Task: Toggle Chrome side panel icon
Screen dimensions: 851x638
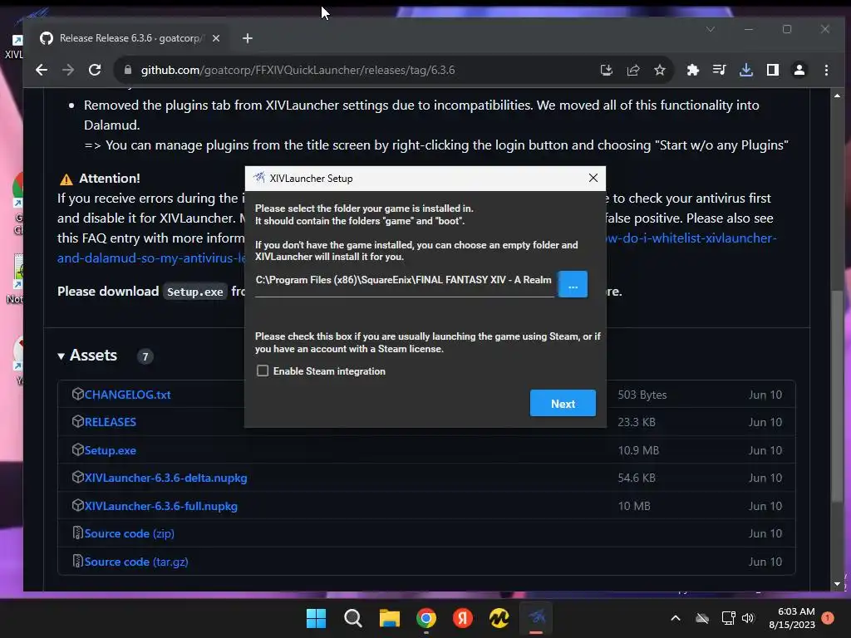Action: pyautogui.click(x=773, y=70)
